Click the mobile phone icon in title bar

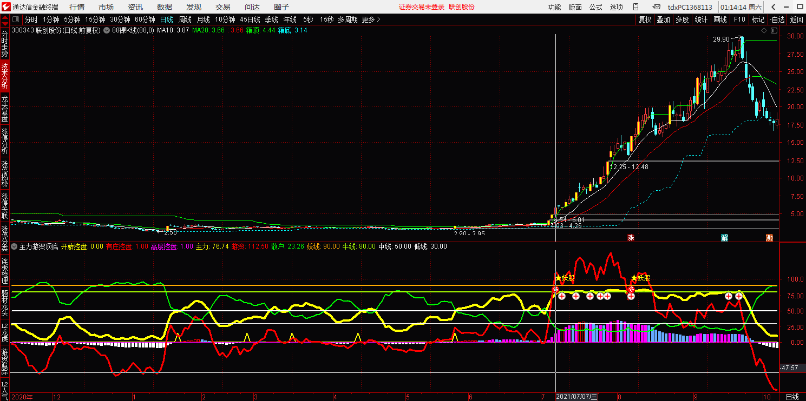tap(638, 7)
